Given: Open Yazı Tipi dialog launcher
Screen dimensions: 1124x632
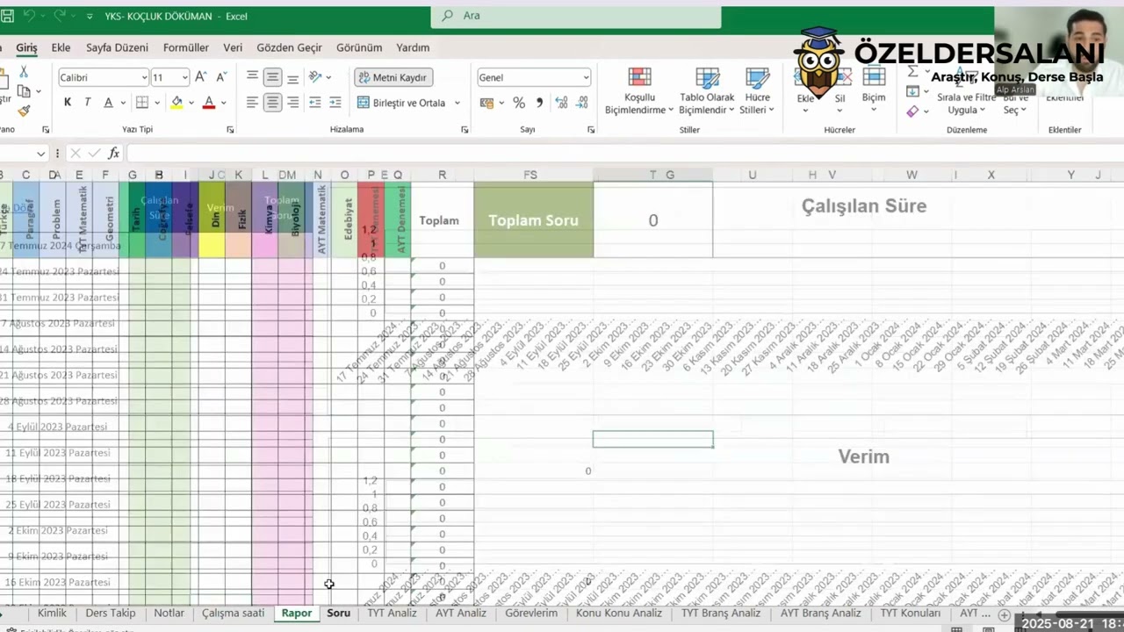Looking at the screenshot, I should click(230, 130).
